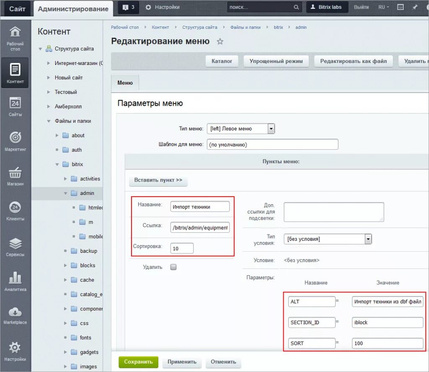Open Настройки in the top bar
This screenshot has width=429, height=372.
[x=163, y=8]
